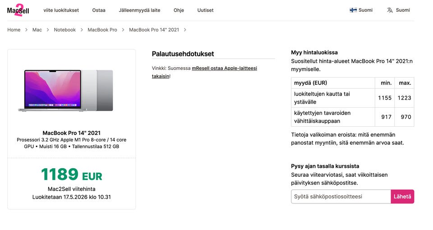Click chevron after Home breadcrumb

click(x=26, y=30)
